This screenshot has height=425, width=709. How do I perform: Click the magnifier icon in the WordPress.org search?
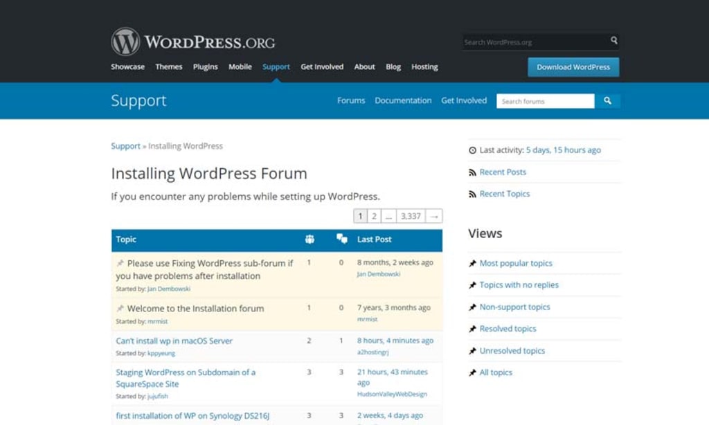613,40
